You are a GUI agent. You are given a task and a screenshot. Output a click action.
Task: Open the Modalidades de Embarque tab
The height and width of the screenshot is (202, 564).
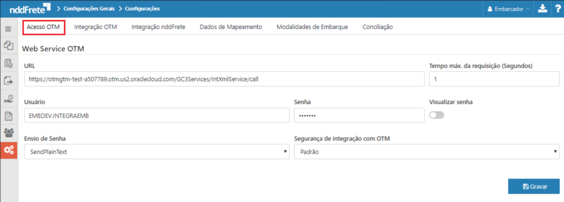[x=312, y=27]
